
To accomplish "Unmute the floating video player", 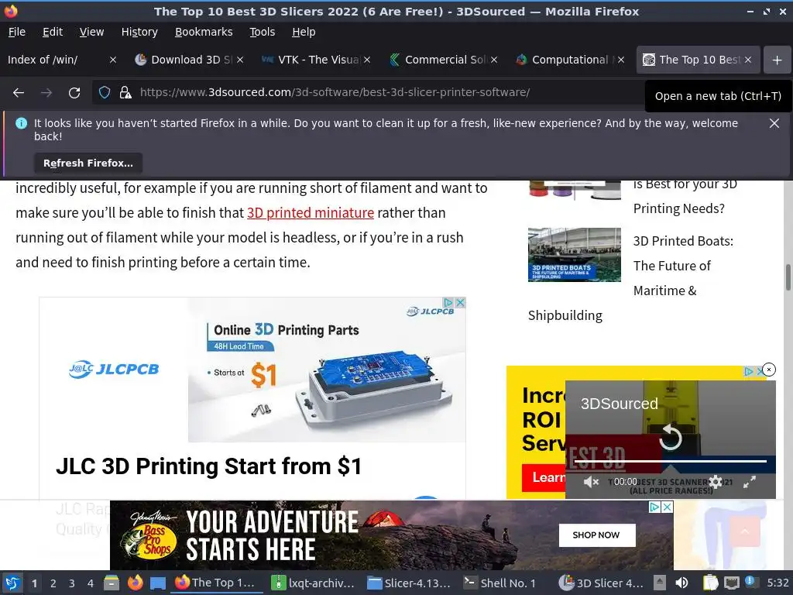I will click(591, 482).
